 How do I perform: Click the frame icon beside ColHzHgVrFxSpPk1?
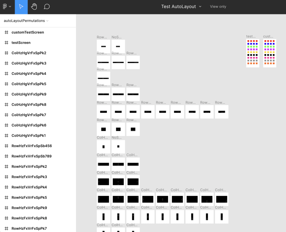click(6, 136)
